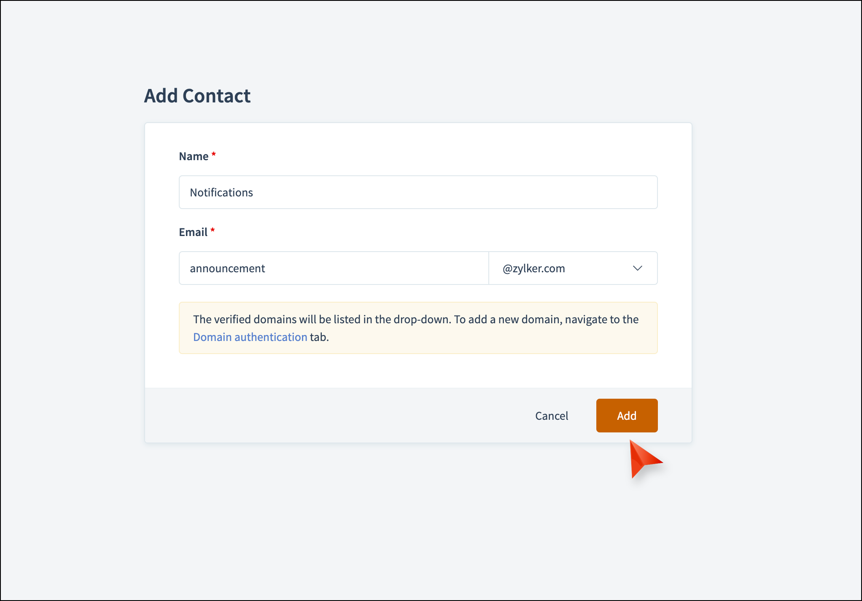Click the red asterisk beside Email

(x=213, y=231)
